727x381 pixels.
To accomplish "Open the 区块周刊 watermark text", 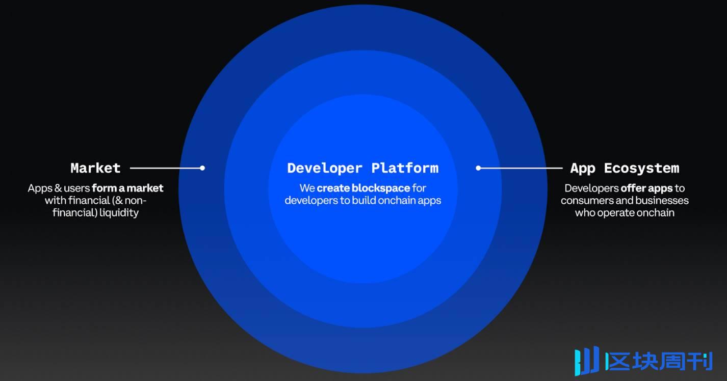I will (658, 361).
